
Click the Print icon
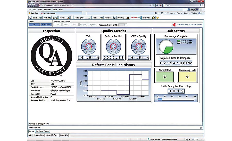click(172, 13)
